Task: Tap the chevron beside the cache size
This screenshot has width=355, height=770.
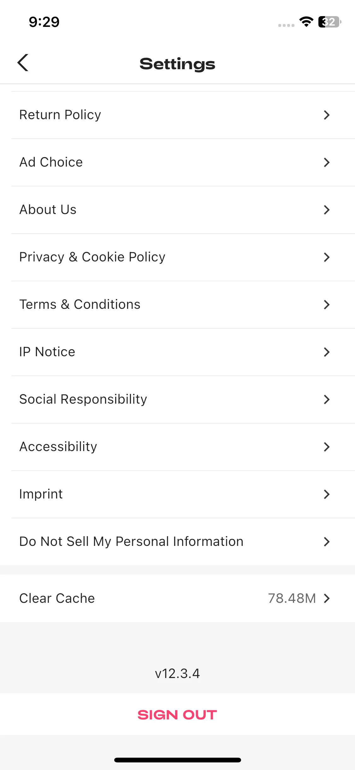Action: [327, 598]
